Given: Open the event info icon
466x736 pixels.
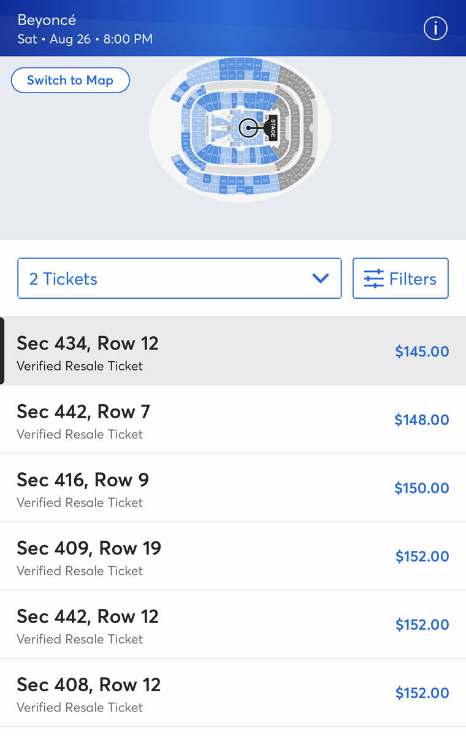Looking at the screenshot, I should [435, 28].
